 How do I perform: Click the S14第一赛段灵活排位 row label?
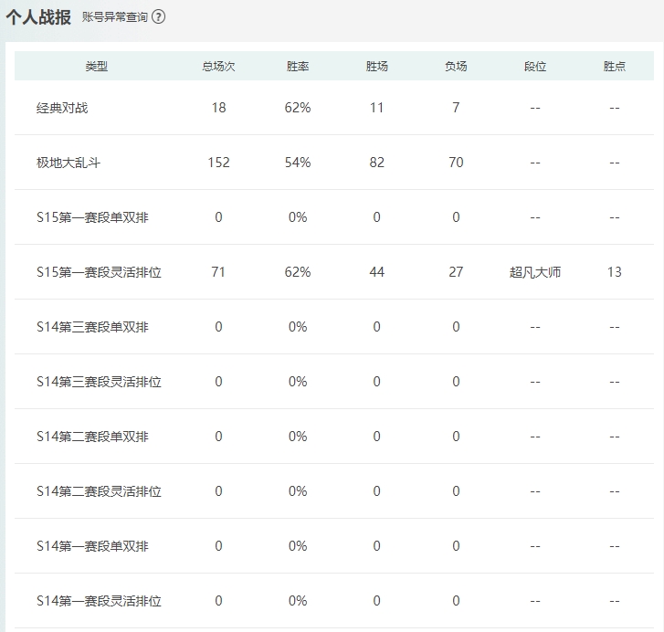99,601
